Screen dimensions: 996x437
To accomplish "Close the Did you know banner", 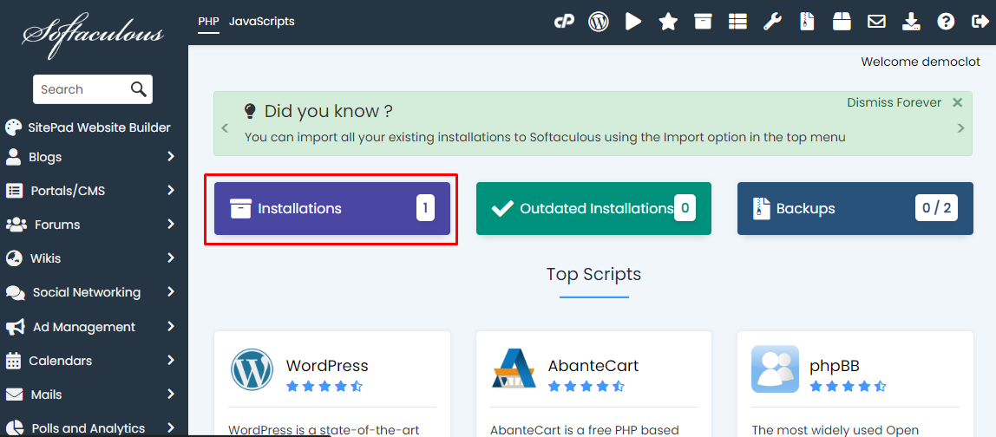I will click(x=958, y=102).
